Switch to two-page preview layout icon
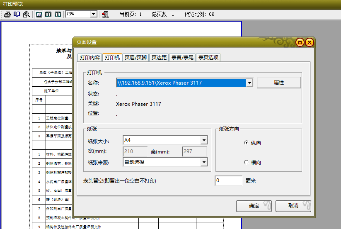The height and width of the screenshot is (229, 341). [48, 14]
